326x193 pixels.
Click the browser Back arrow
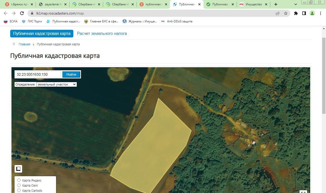6,13
